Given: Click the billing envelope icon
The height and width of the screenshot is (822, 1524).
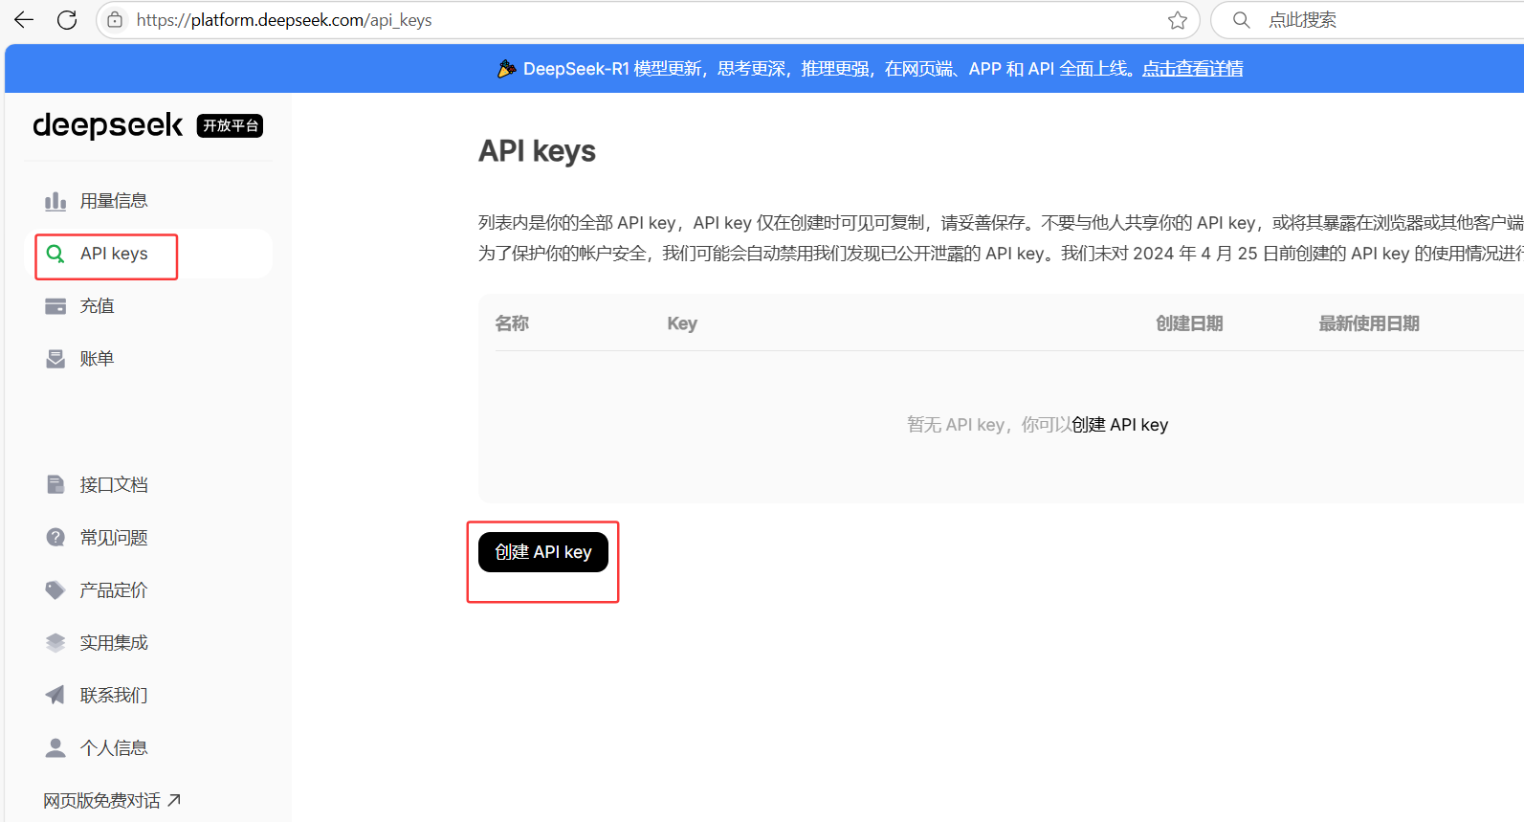Looking at the screenshot, I should click(x=55, y=359).
